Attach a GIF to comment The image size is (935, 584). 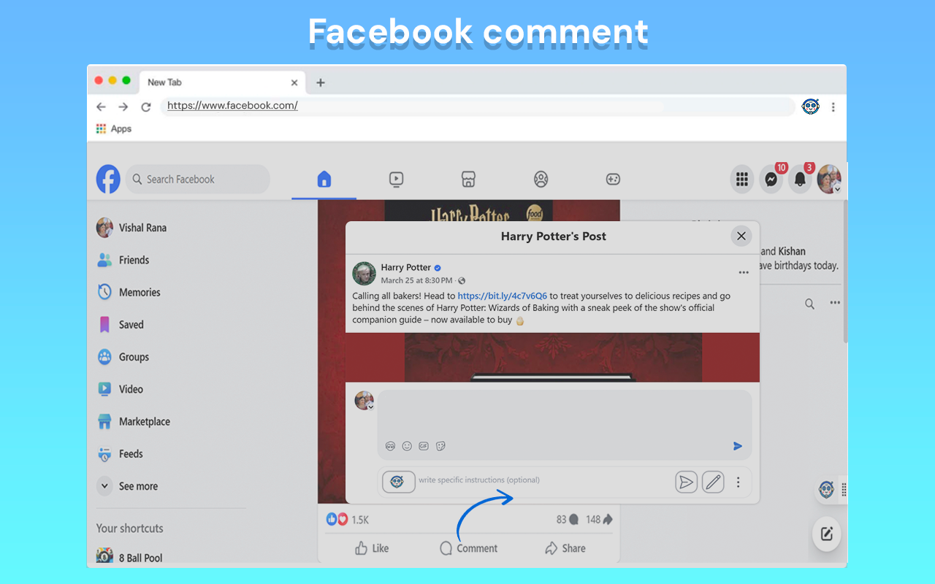[424, 446]
